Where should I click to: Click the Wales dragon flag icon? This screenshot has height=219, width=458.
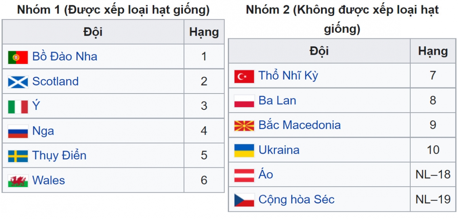coord(18,181)
